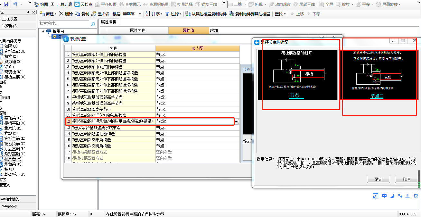This screenshot has height=217, width=421.
Task: Click the 俯视 top view button
Action: pos(256,4)
